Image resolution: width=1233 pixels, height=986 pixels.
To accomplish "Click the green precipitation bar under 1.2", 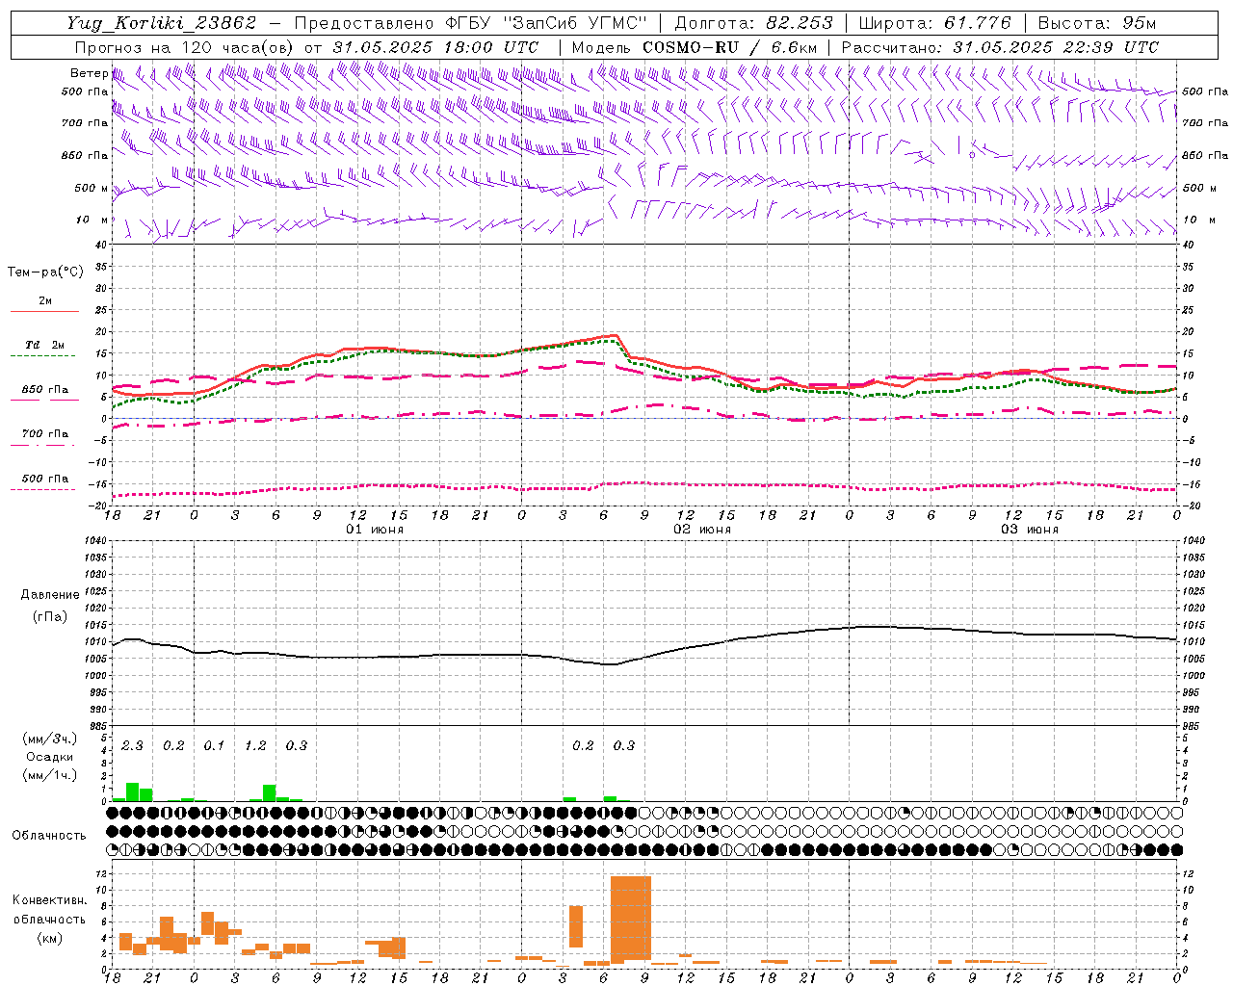I will coord(269,792).
